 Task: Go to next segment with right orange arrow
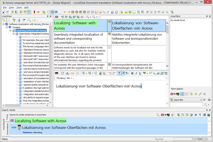click(69, 12)
